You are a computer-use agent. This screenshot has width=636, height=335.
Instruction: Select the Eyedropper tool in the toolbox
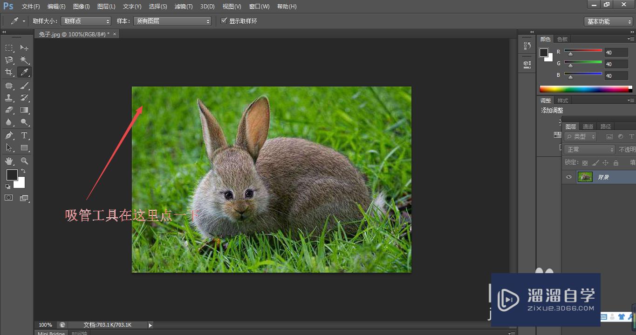24,72
